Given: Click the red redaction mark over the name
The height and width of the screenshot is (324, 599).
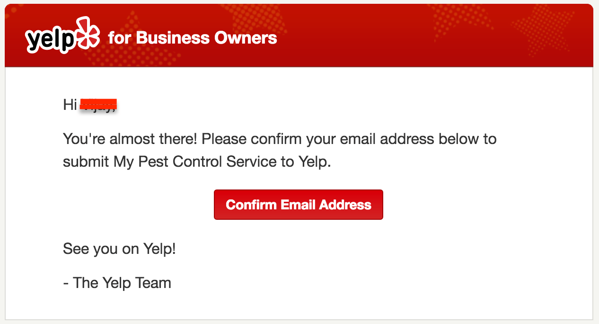Looking at the screenshot, I should click(x=98, y=104).
